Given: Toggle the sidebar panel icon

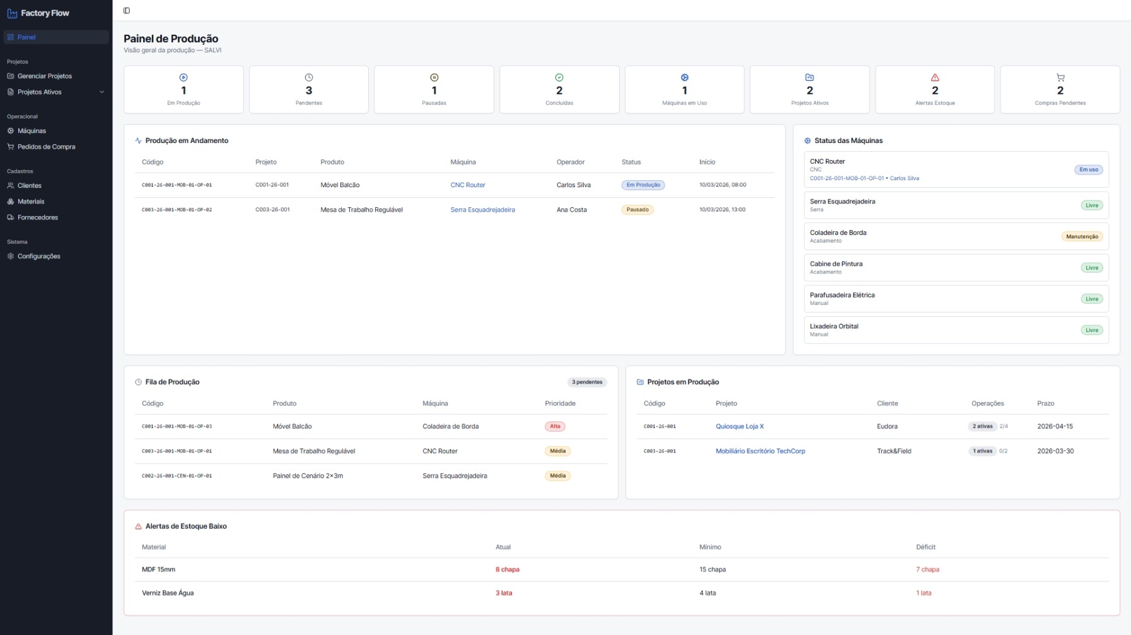Looking at the screenshot, I should pyautogui.click(x=127, y=11).
